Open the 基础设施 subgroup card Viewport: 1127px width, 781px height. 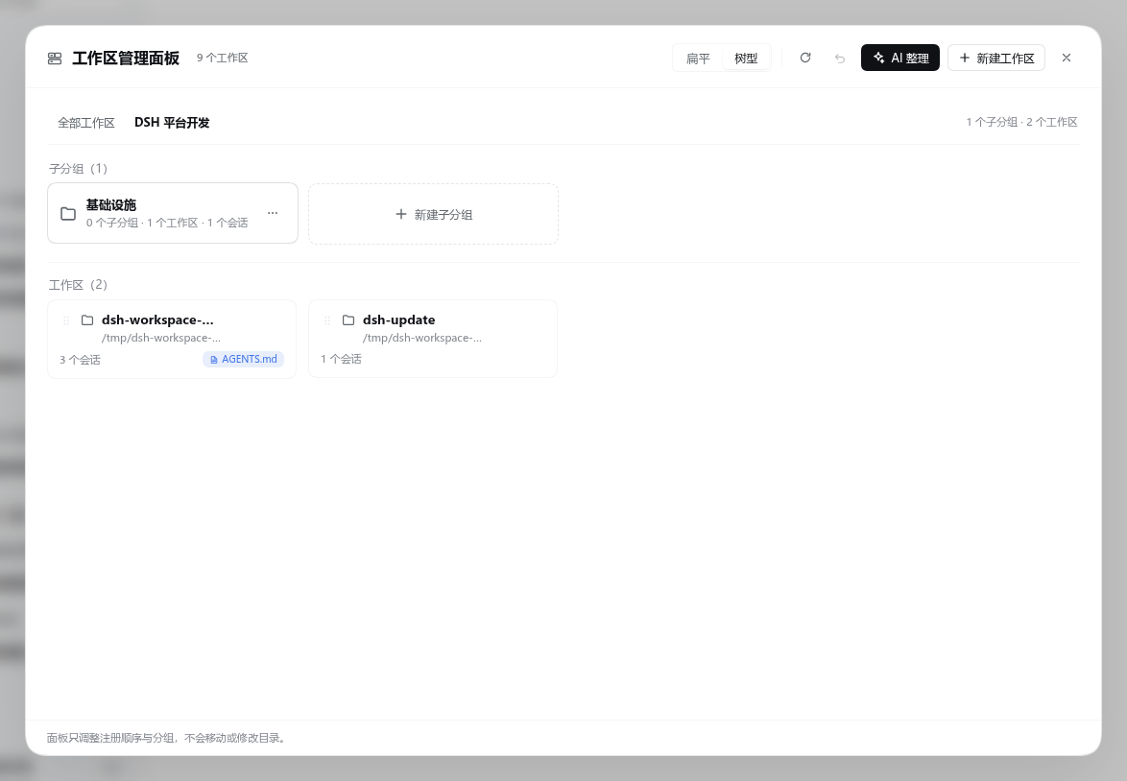[x=173, y=213]
